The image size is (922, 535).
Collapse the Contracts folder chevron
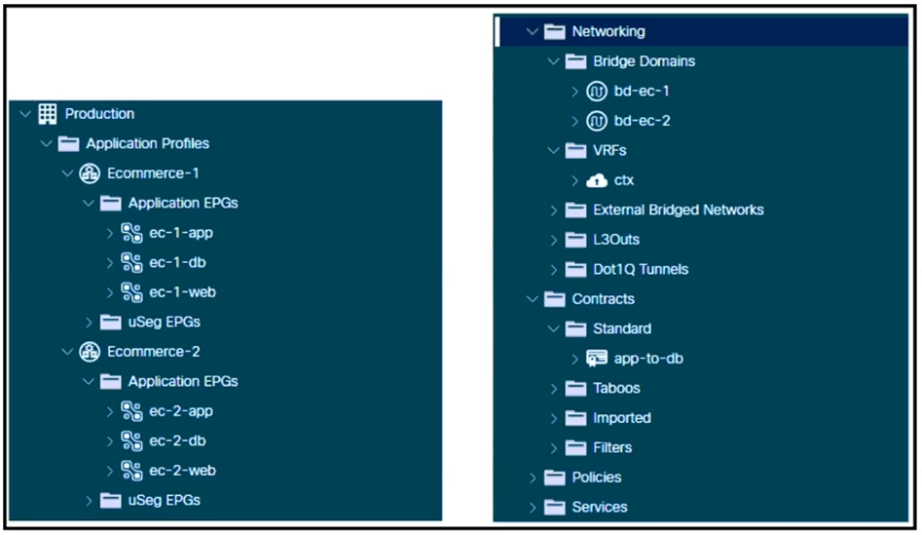pyautogui.click(x=533, y=299)
